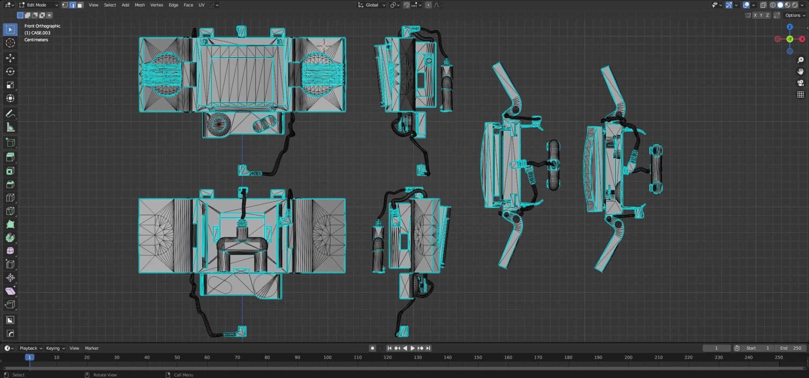
Task: Switch to wireframe viewport shading
Action: (773, 5)
